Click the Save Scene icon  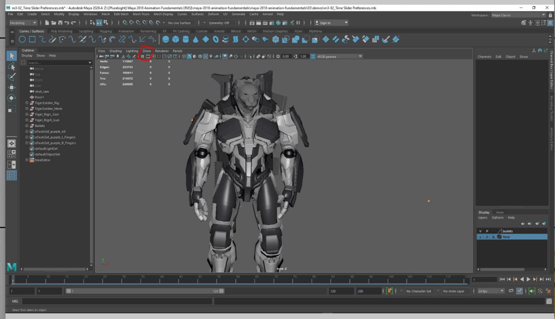point(60,23)
